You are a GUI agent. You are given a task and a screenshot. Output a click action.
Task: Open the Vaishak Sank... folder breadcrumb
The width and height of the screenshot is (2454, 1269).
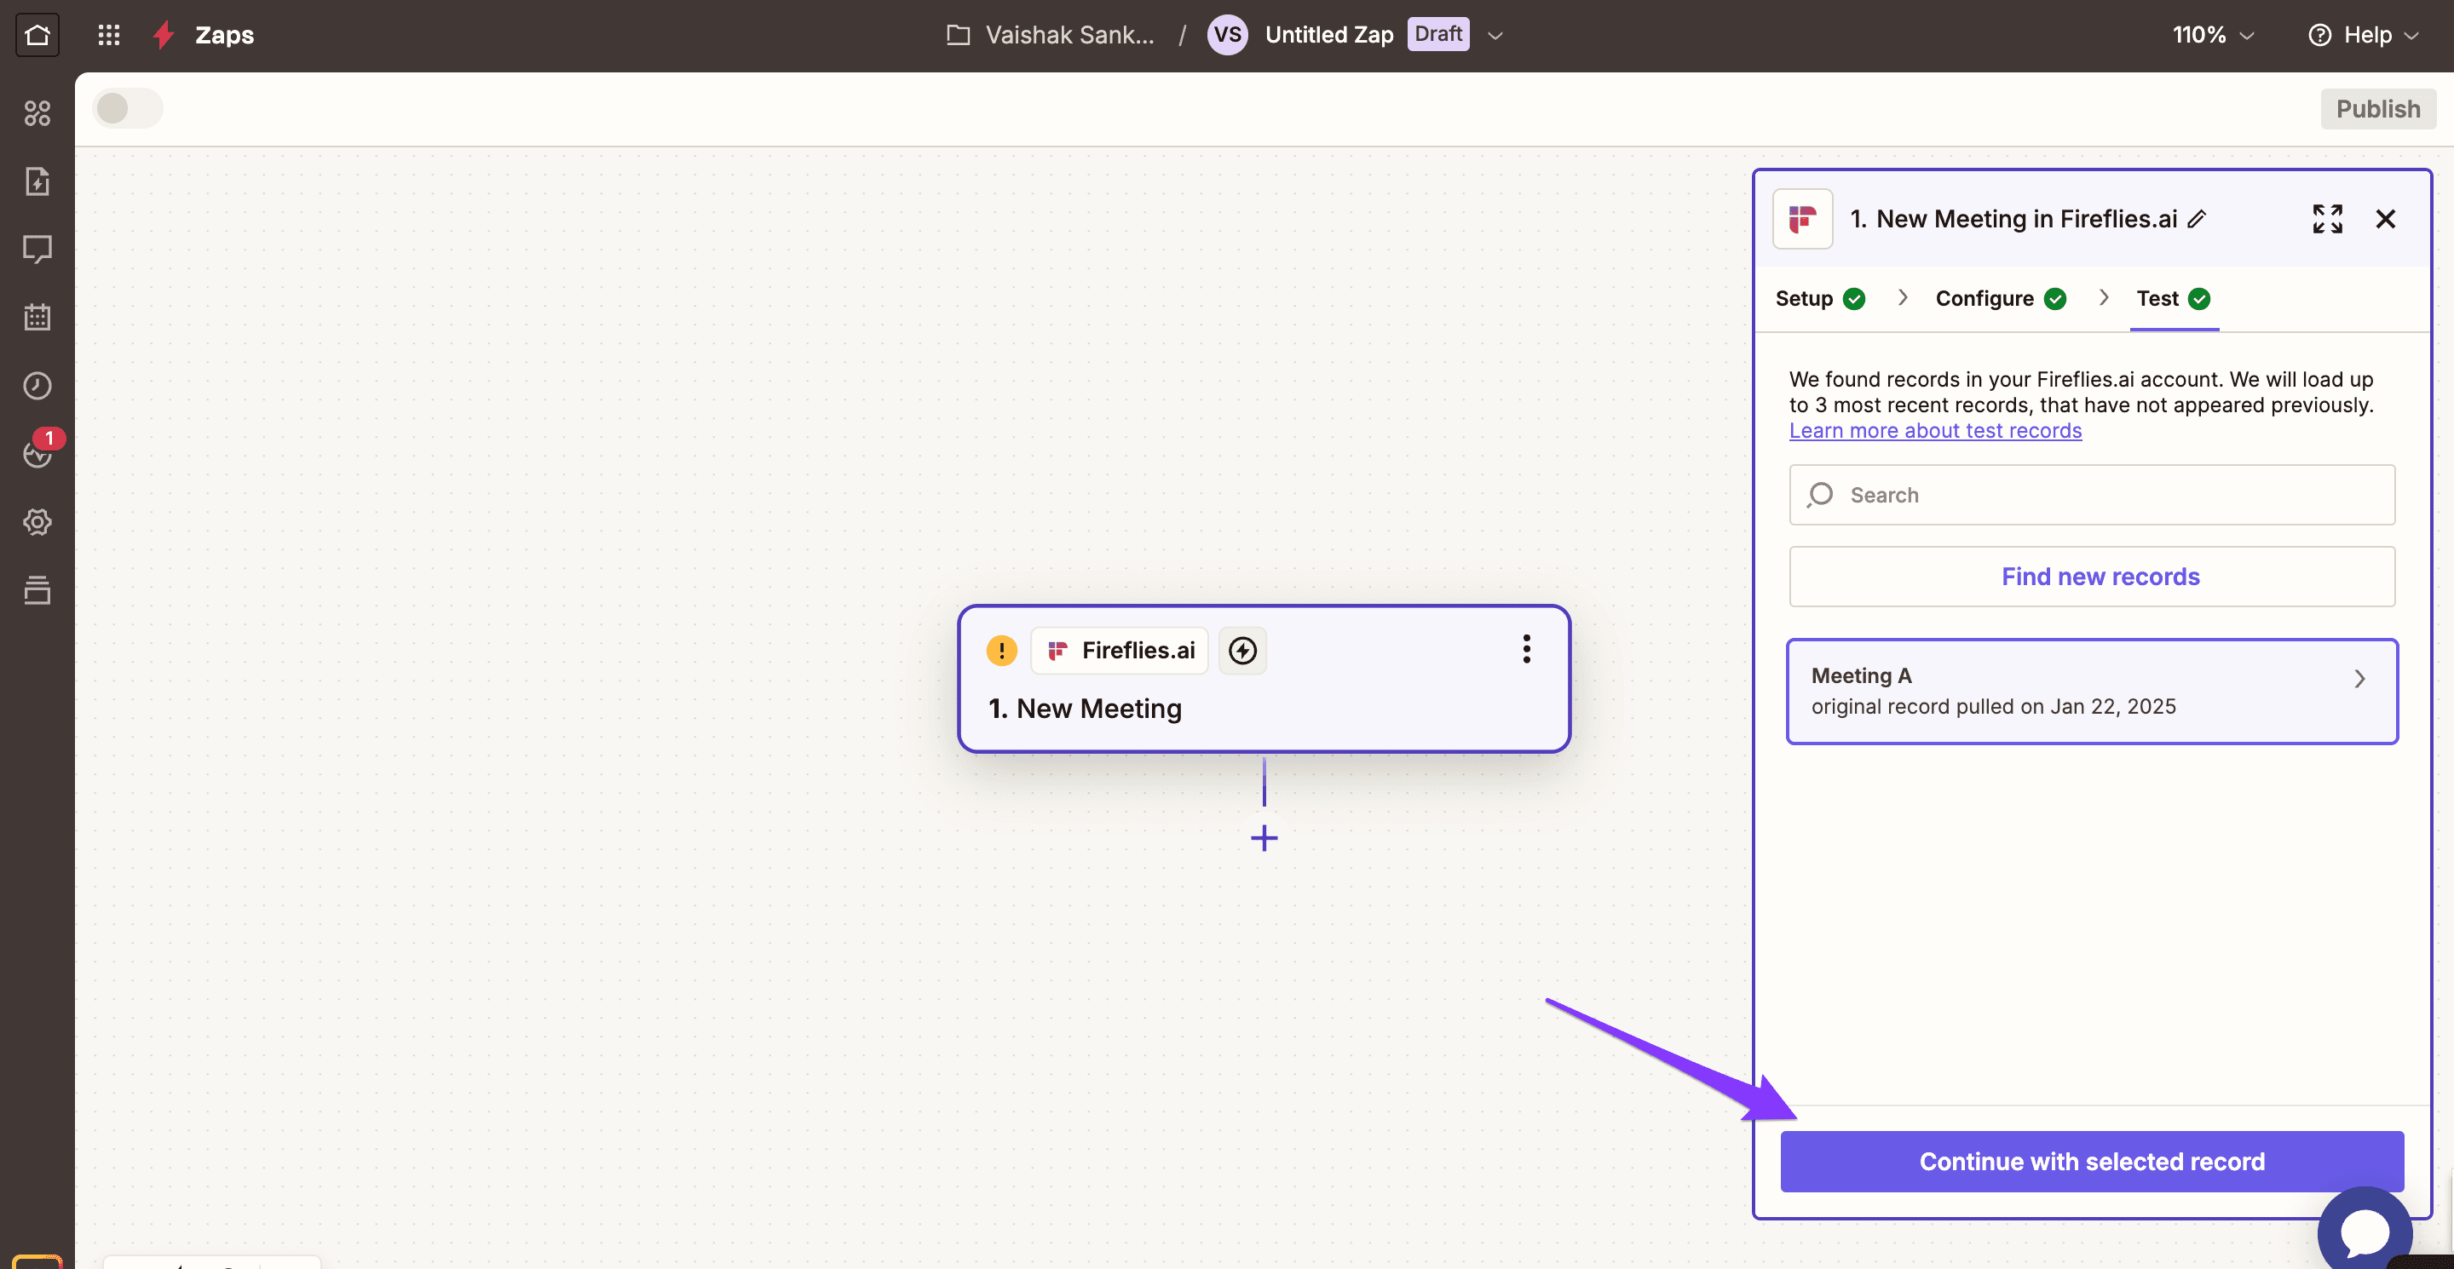[x=1069, y=35]
